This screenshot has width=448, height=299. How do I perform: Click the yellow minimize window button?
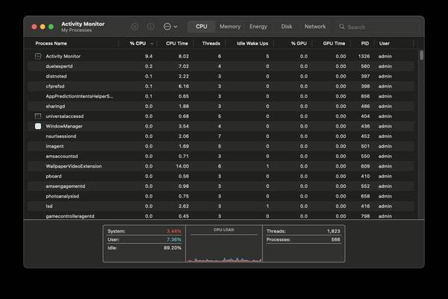[x=43, y=27]
